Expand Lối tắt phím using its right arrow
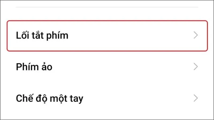Image resolution: width=214 pixels, height=120 pixels. (x=196, y=35)
